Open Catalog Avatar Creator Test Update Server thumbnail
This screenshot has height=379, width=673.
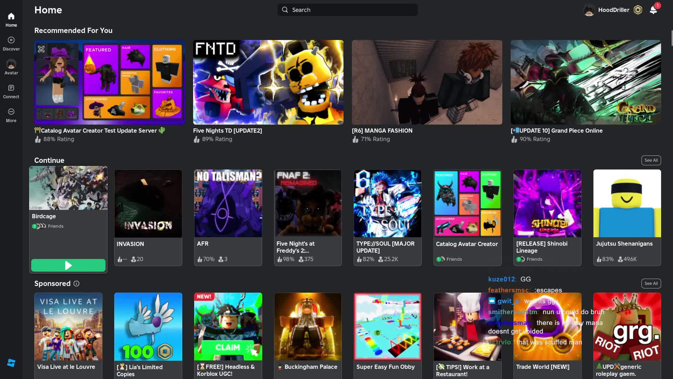(109, 82)
